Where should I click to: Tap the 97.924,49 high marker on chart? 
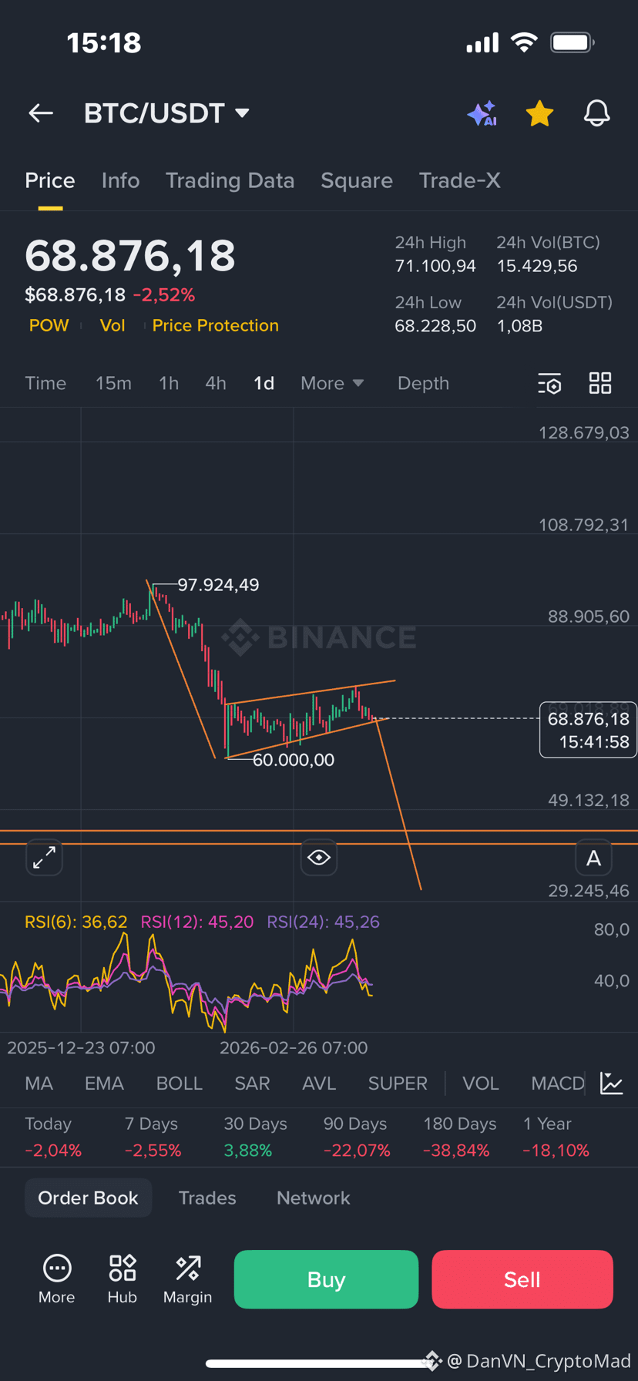pos(218,585)
